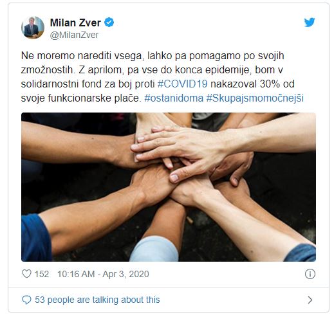Click the blue verified badge icon
Screen dimensions: 334x317
point(109,23)
